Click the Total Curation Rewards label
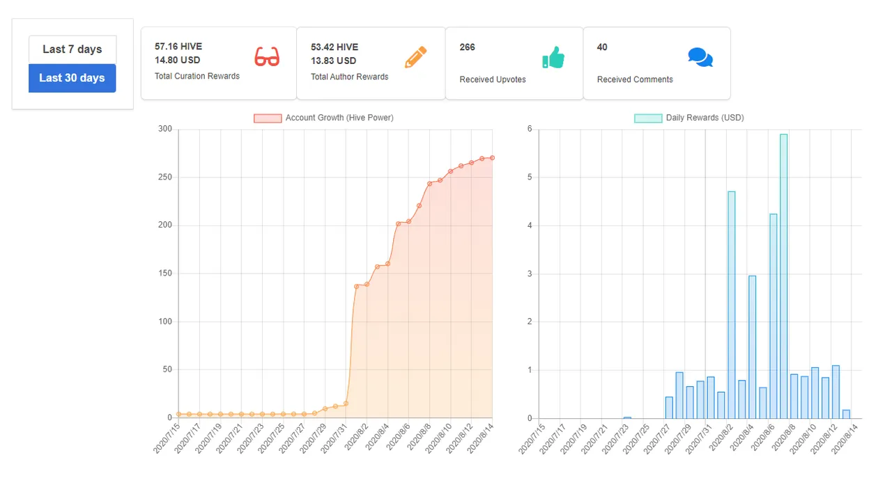 (197, 77)
